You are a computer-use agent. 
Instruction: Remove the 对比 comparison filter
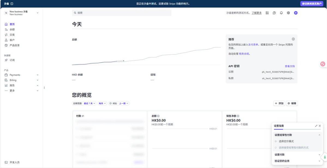[110, 103]
